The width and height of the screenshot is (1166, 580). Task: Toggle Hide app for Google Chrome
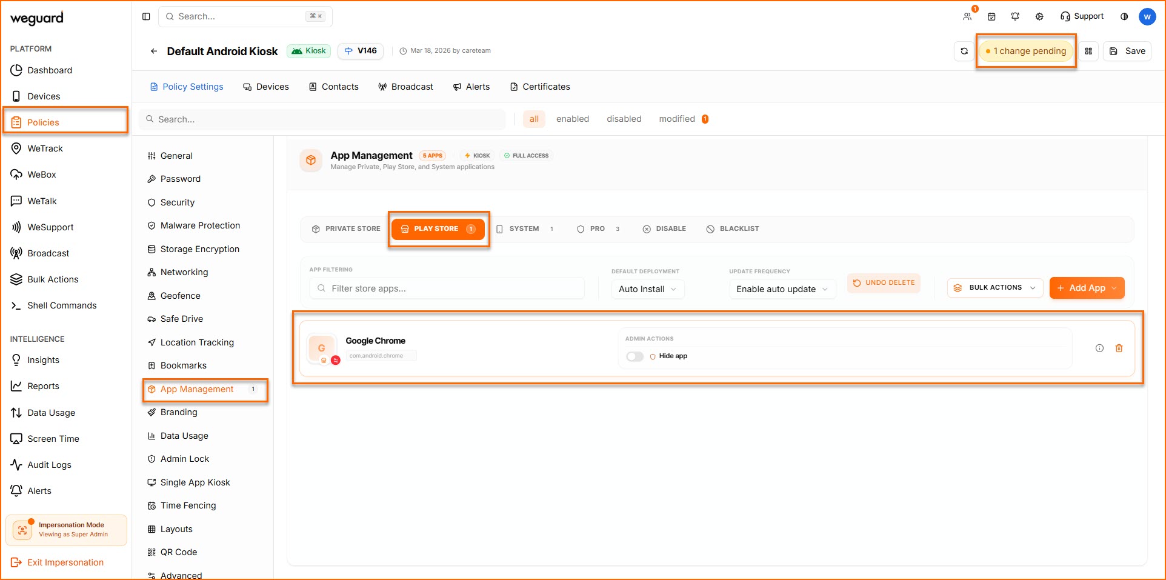[635, 356]
